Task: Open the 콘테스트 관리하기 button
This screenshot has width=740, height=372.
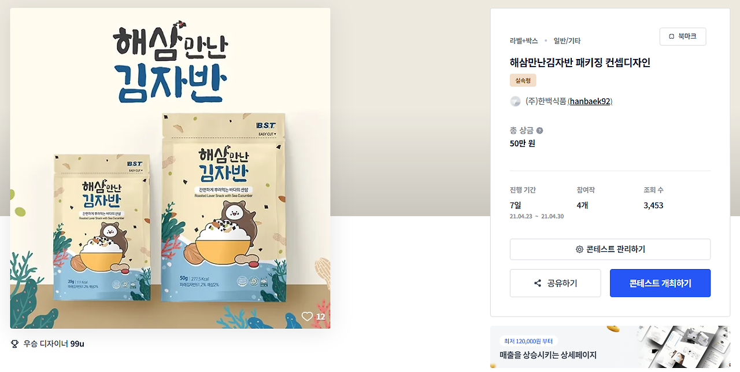Action: (x=610, y=249)
